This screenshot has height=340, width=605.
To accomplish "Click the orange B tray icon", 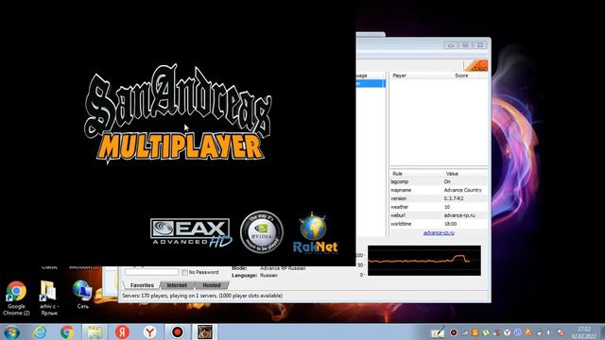I will click(475, 332).
